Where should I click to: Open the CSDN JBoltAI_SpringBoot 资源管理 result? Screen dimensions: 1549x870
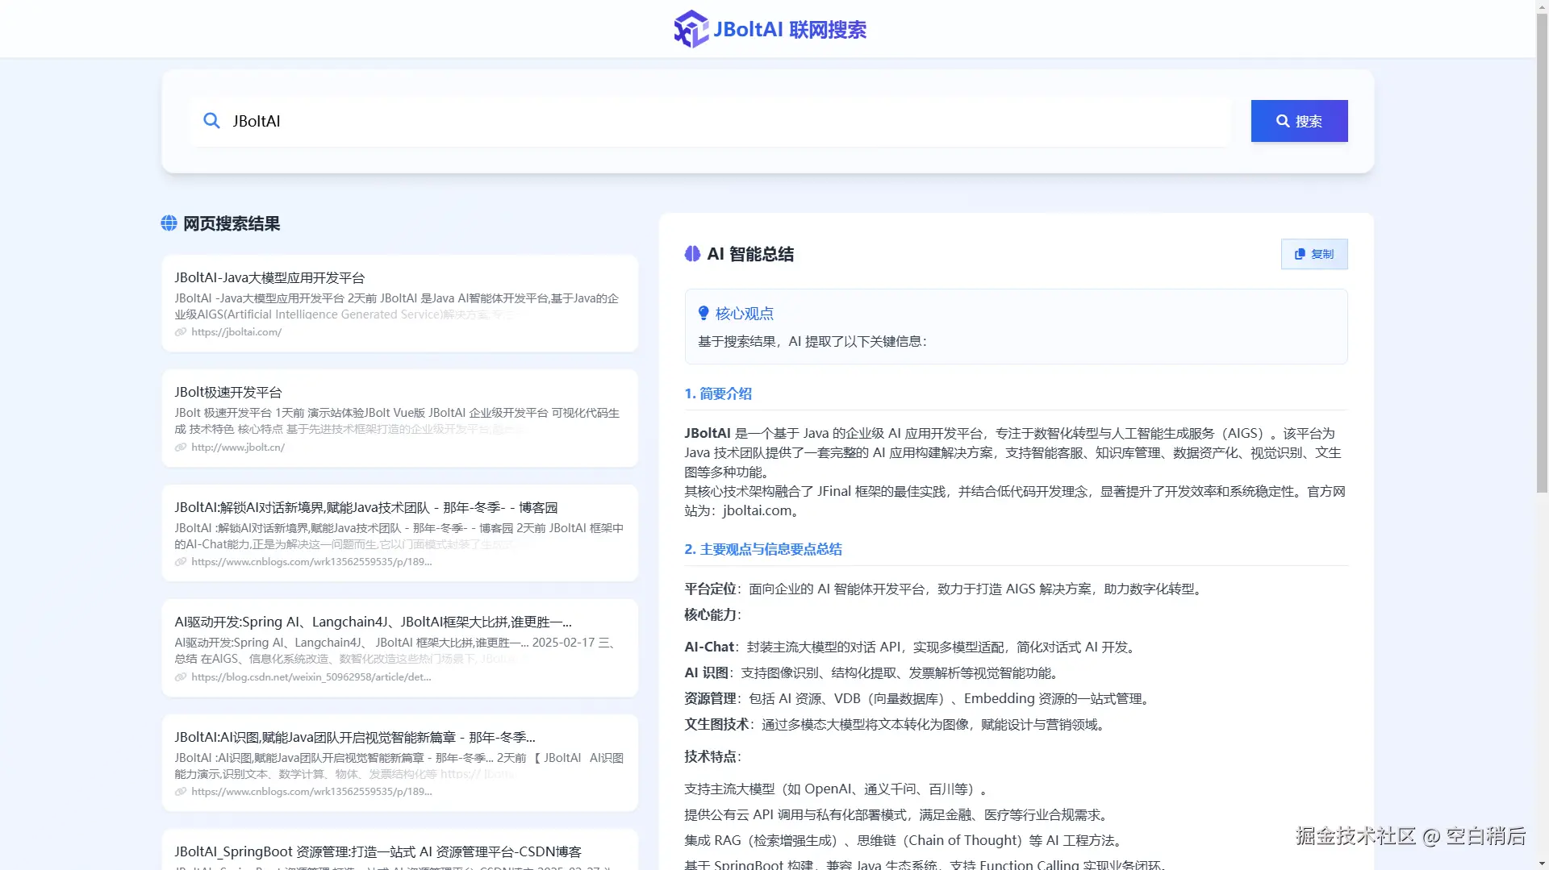coord(379,851)
